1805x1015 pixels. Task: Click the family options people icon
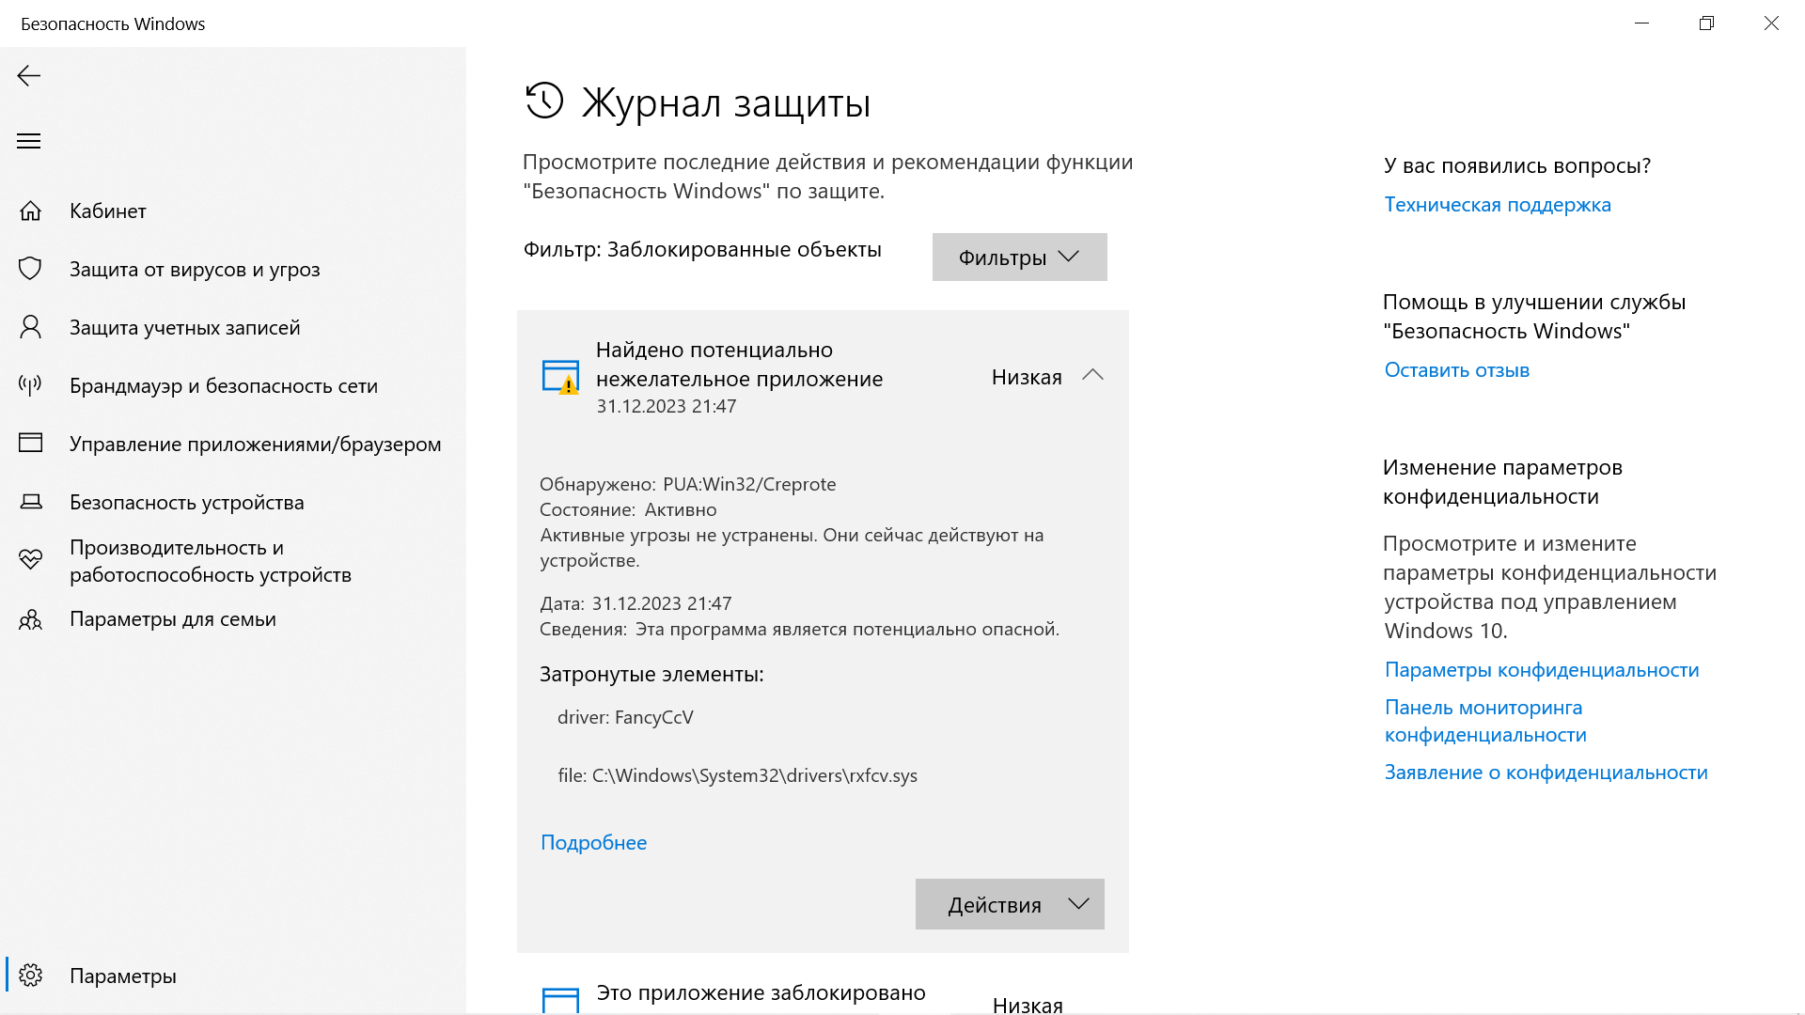click(31, 619)
